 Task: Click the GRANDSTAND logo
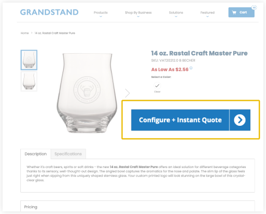[50, 13]
